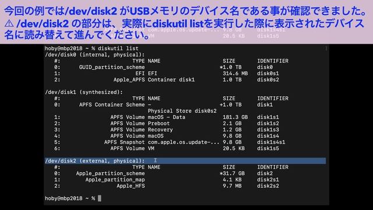
Task: Click identifier disk1s3
Action: 268,129
